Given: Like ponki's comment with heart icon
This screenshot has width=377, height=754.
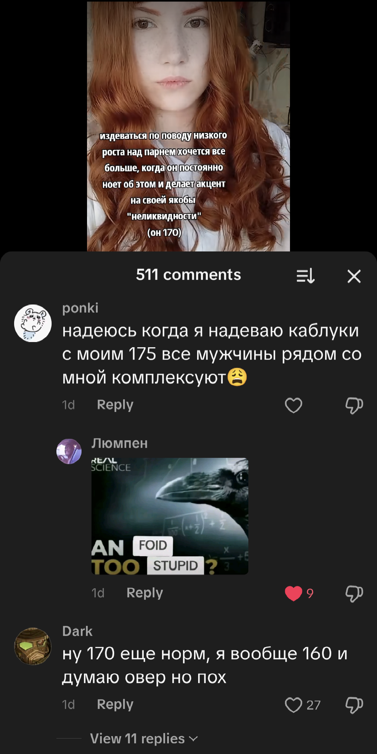Looking at the screenshot, I should click(x=293, y=405).
